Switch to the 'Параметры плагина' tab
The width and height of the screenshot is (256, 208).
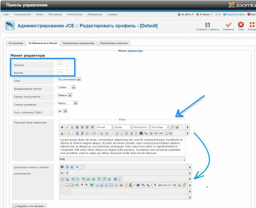tap(113, 43)
